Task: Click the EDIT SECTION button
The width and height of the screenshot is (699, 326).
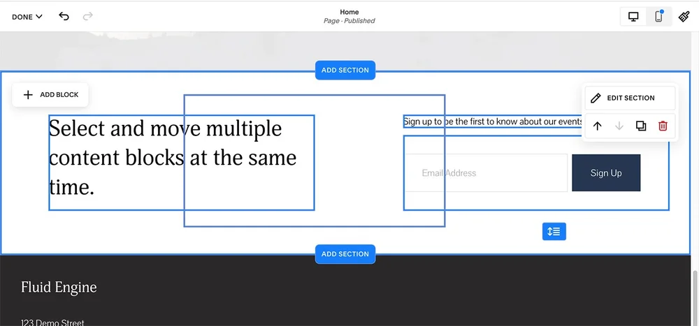Action: pyautogui.click(x=630, y=98)
